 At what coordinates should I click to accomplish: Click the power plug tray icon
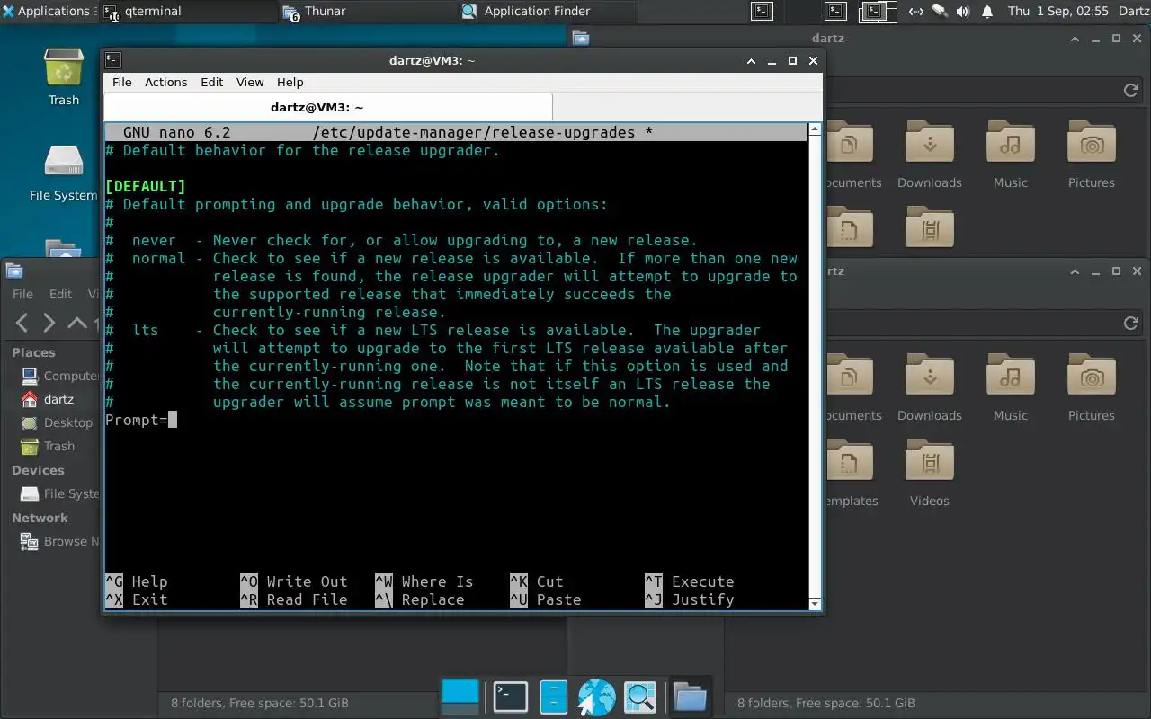click(x=940, y=12)
